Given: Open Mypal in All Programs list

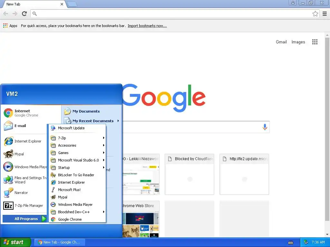Looking at the screenshot, I should (x=77, y=197).
